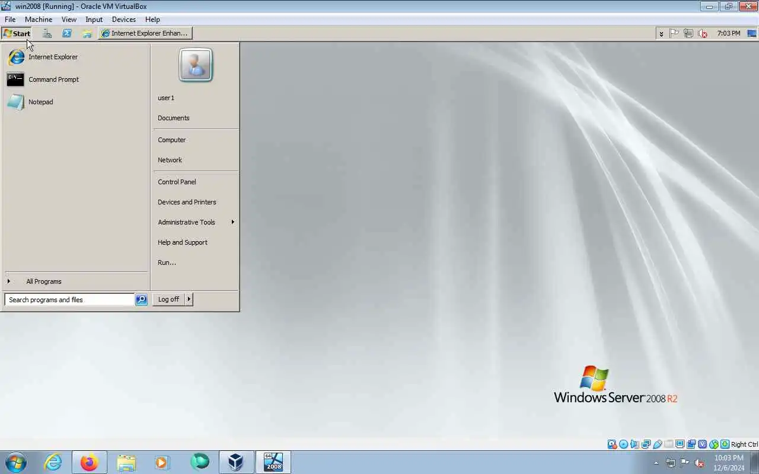Open host Internet Explorer taskbar icon
This screenshot has width=759, height=474.
53,462
